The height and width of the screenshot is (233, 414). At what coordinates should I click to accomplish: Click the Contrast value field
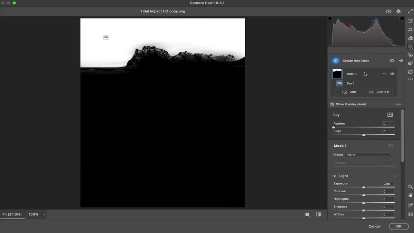(x=388, y=191)
